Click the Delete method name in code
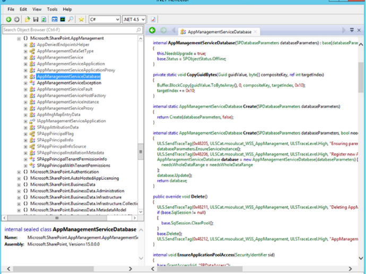Screen dimensions: 366x274 click(198, 196)
